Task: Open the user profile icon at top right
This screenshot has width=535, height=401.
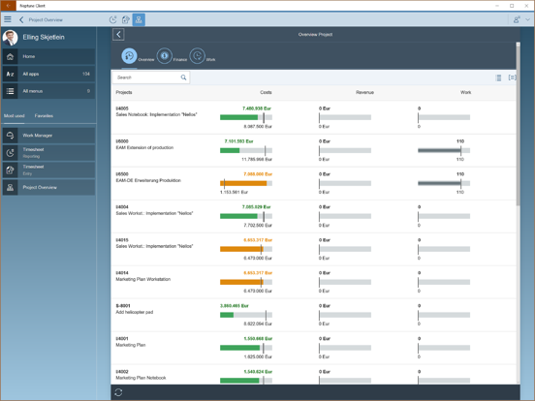Action: pyautogui.click(x=517, y=19)
